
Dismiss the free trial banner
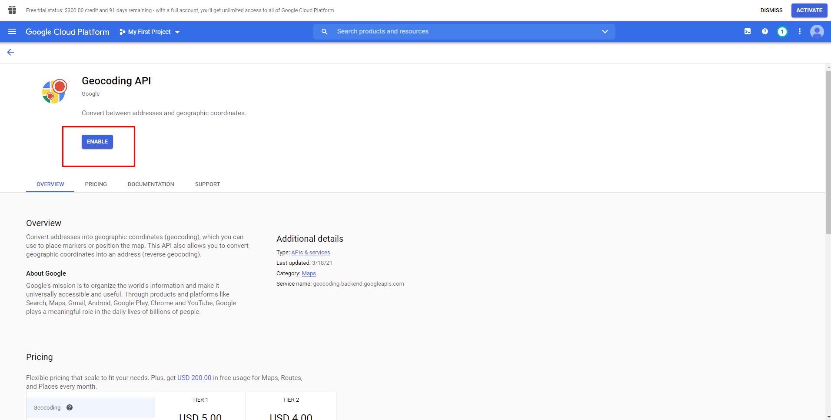tap(771, 10)
